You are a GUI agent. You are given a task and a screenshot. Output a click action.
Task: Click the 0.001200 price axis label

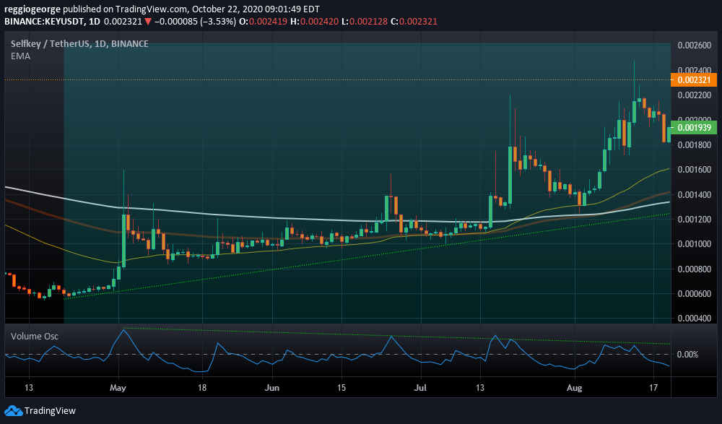(x=694, y=220)
